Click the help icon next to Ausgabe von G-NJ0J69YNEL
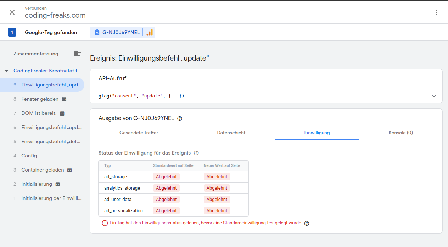This screenshot has height=247, width=448. (x=180, y=118)
